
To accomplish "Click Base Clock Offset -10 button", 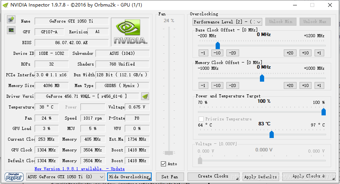I will (217, 53).
